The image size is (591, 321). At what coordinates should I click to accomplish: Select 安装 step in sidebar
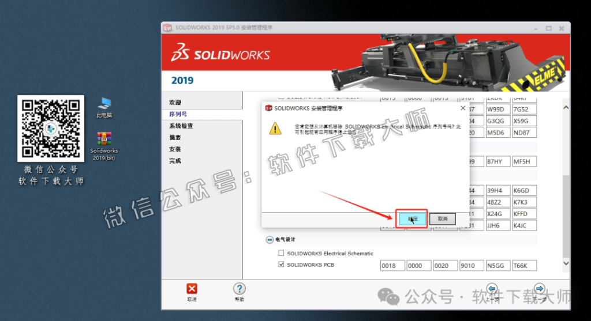[x=175, y=149]
